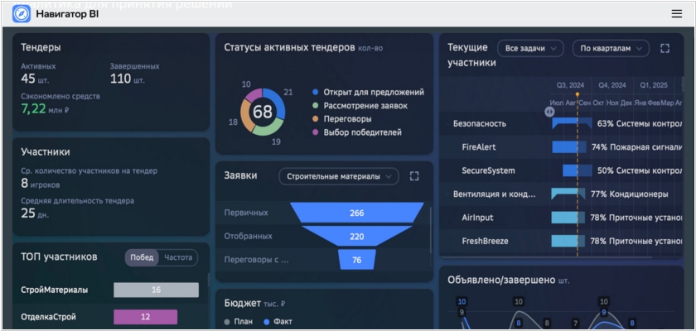Select the SecureSystem row in task list
The height and width of the screenshot is (331, 696).
[488, 170]
